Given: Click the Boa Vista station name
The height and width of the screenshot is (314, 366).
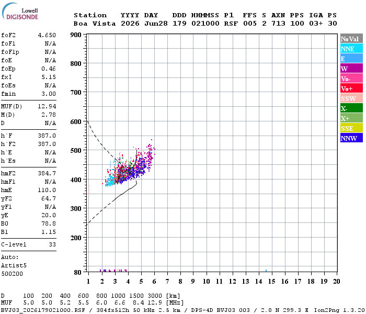Looking at the screenshot, I should [95, 24].
